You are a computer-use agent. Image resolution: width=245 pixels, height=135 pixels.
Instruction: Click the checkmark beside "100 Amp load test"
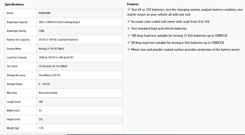click(x=129, y=36)
